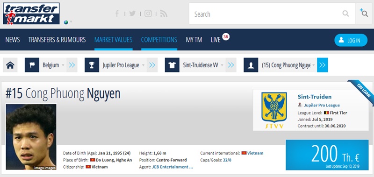This screenshot has height=177, width=374.
Task: Open the 32/8 caps/goals link
Action: coord(227,160)
